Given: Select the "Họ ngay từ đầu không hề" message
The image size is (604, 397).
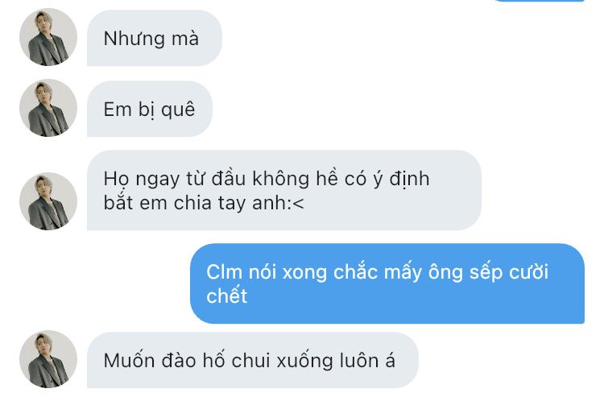Looking at the screenshot, I should pyautogui.click(x=284, y=190).
